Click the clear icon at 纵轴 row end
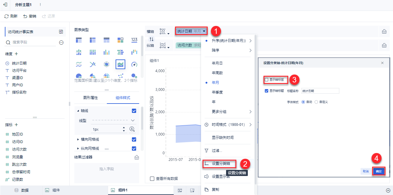Screen dimensions: 393x195 click(x=384, y=45)
